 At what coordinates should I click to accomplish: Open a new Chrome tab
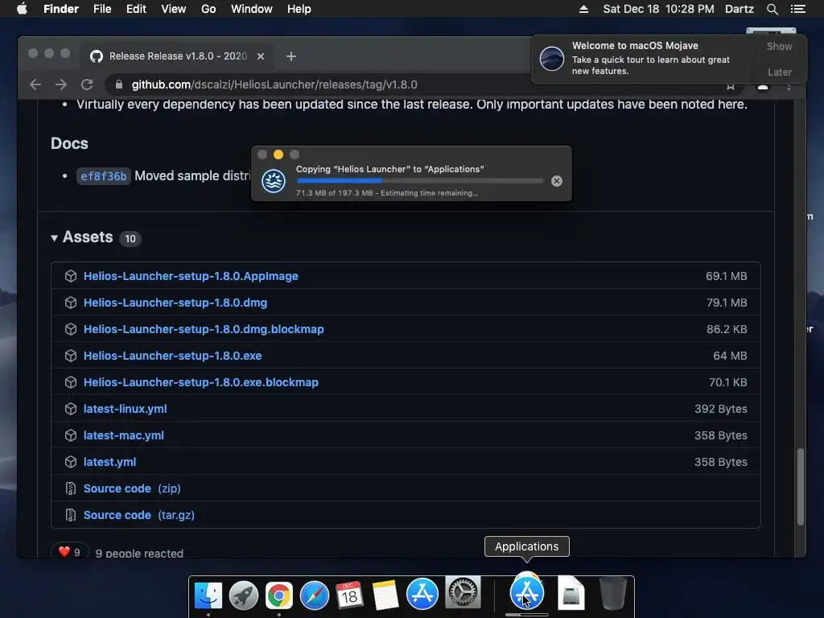[291, 56]
